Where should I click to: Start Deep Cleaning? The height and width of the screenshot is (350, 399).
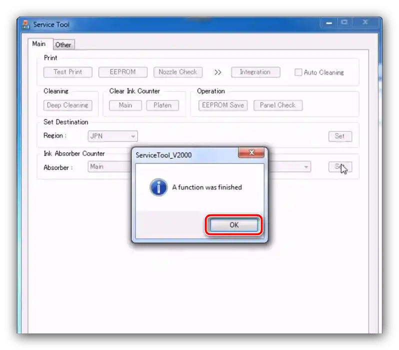67,105
